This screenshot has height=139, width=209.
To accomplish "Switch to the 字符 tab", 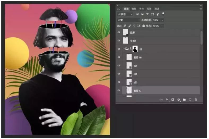I will [x=141, y=9].
